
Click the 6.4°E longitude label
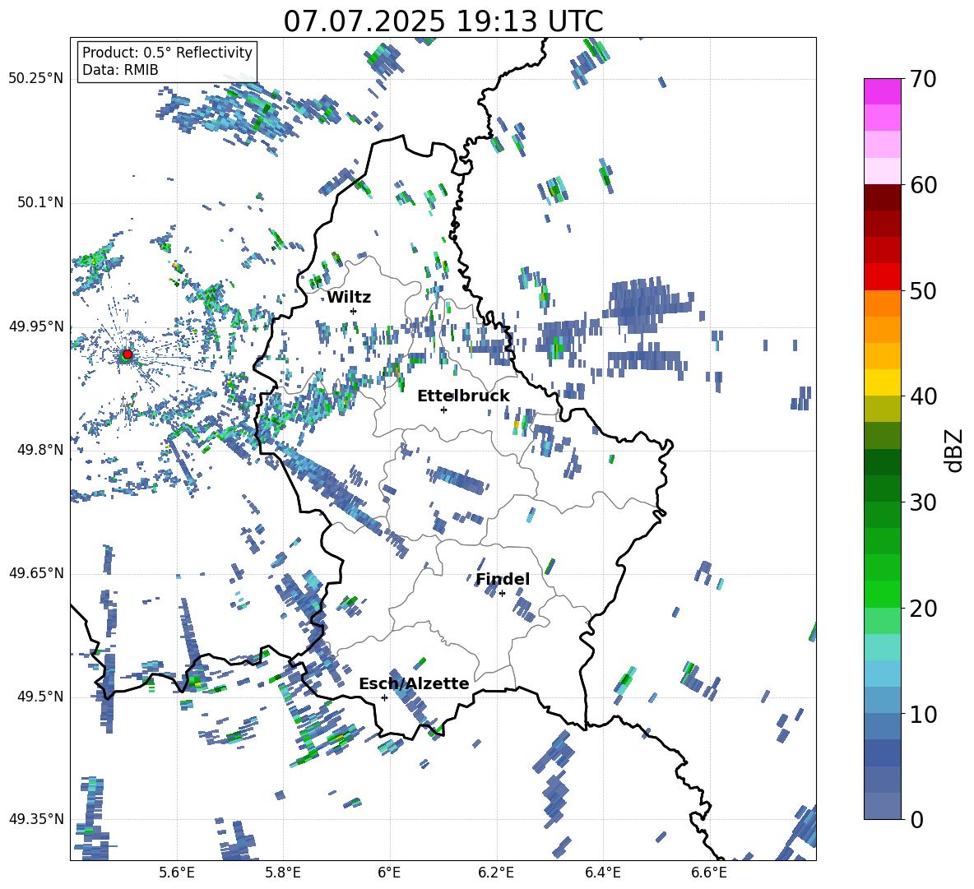(x=602, y=873)
